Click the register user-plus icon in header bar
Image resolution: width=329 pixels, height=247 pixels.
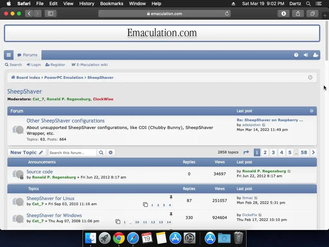pos(316,55)
